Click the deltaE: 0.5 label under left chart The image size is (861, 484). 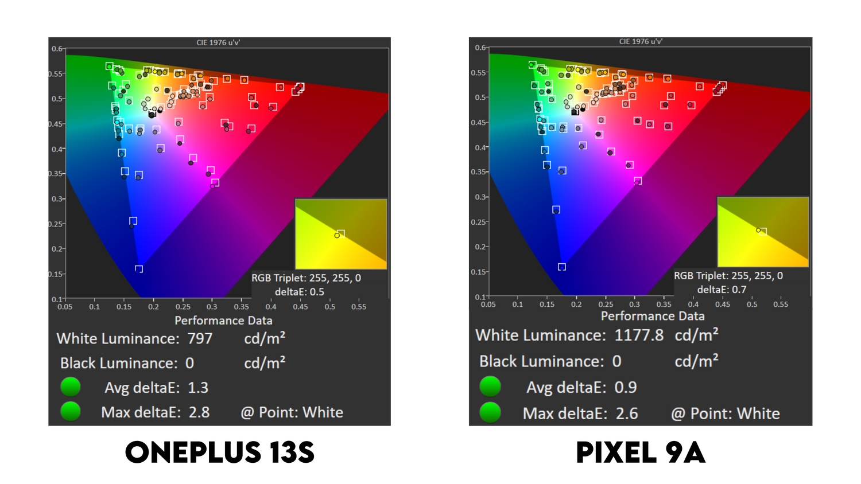tap(299, 292)
